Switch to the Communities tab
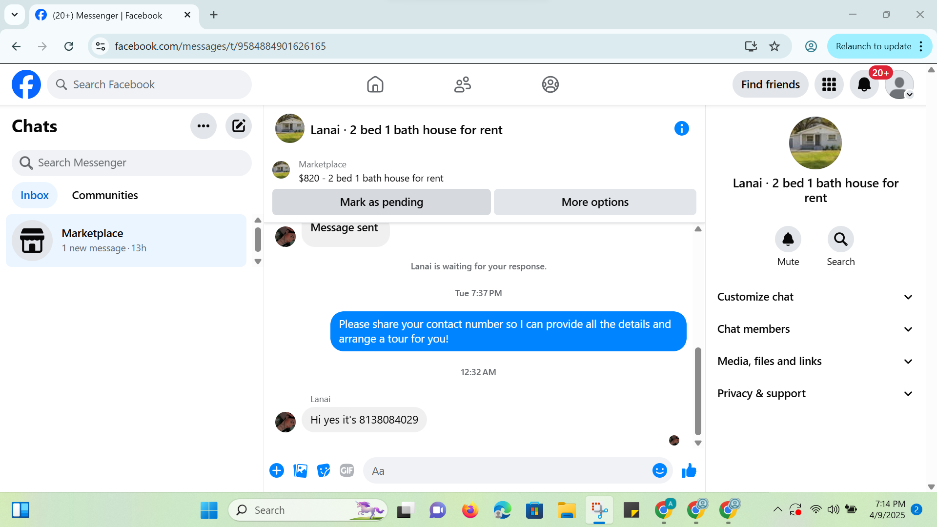This screenshot has height=527, width=937. click(105, 195)
